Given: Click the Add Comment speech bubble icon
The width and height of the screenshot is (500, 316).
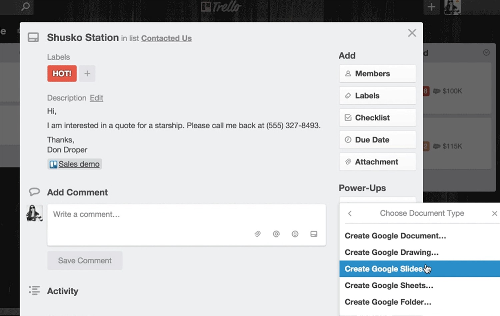Looking at the screenshot, I should point(35,192).
